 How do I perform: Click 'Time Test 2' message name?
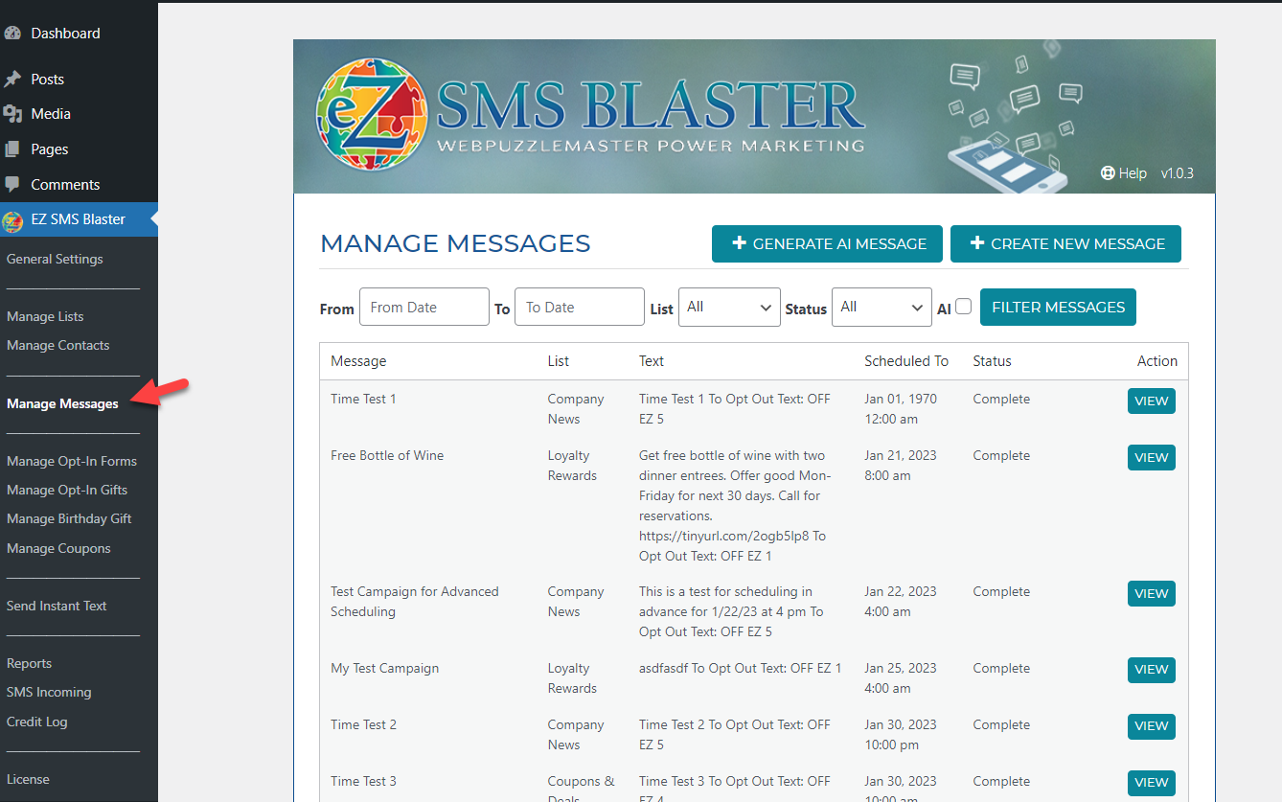363,724
